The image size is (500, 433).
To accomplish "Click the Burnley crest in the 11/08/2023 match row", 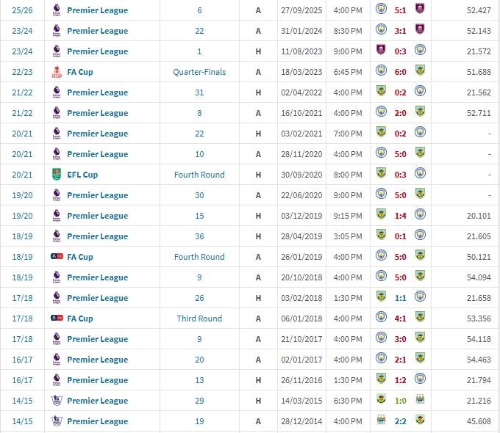I will coord(380,51).
